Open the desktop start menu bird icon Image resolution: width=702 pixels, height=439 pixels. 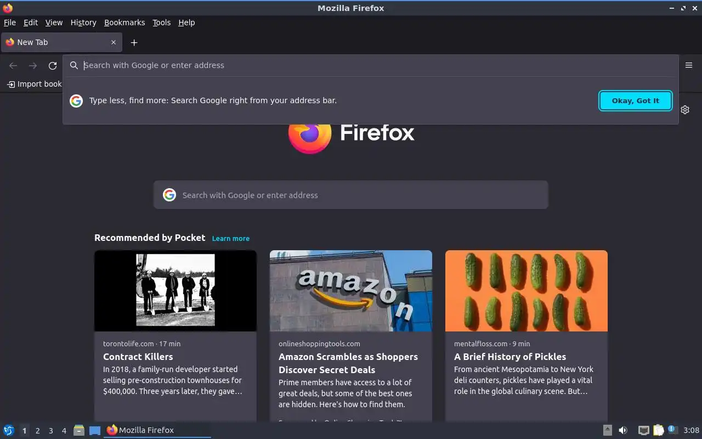point(9,430)
